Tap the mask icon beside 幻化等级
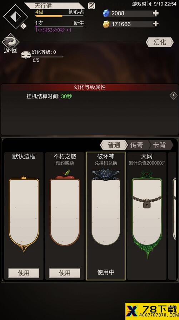The image size is (179, 320). 26,55
